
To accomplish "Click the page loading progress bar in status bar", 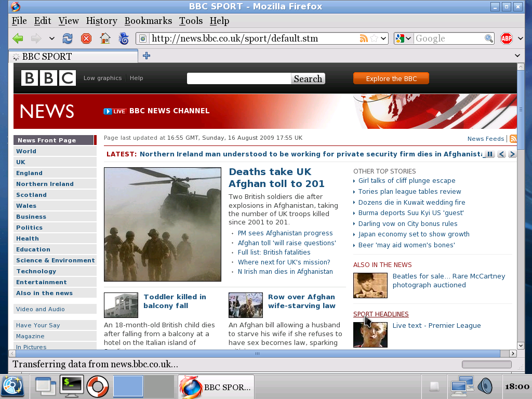I will 486,364.
